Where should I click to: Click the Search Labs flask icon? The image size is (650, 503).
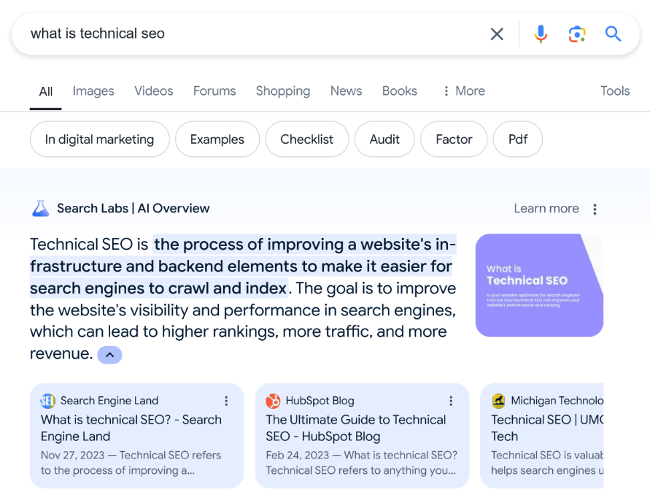(41, 208)
